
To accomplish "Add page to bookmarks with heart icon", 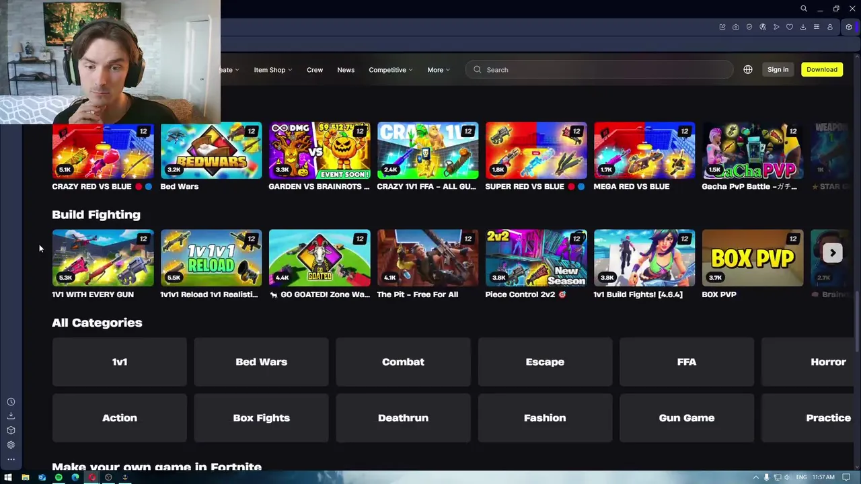I will (790, 27).
